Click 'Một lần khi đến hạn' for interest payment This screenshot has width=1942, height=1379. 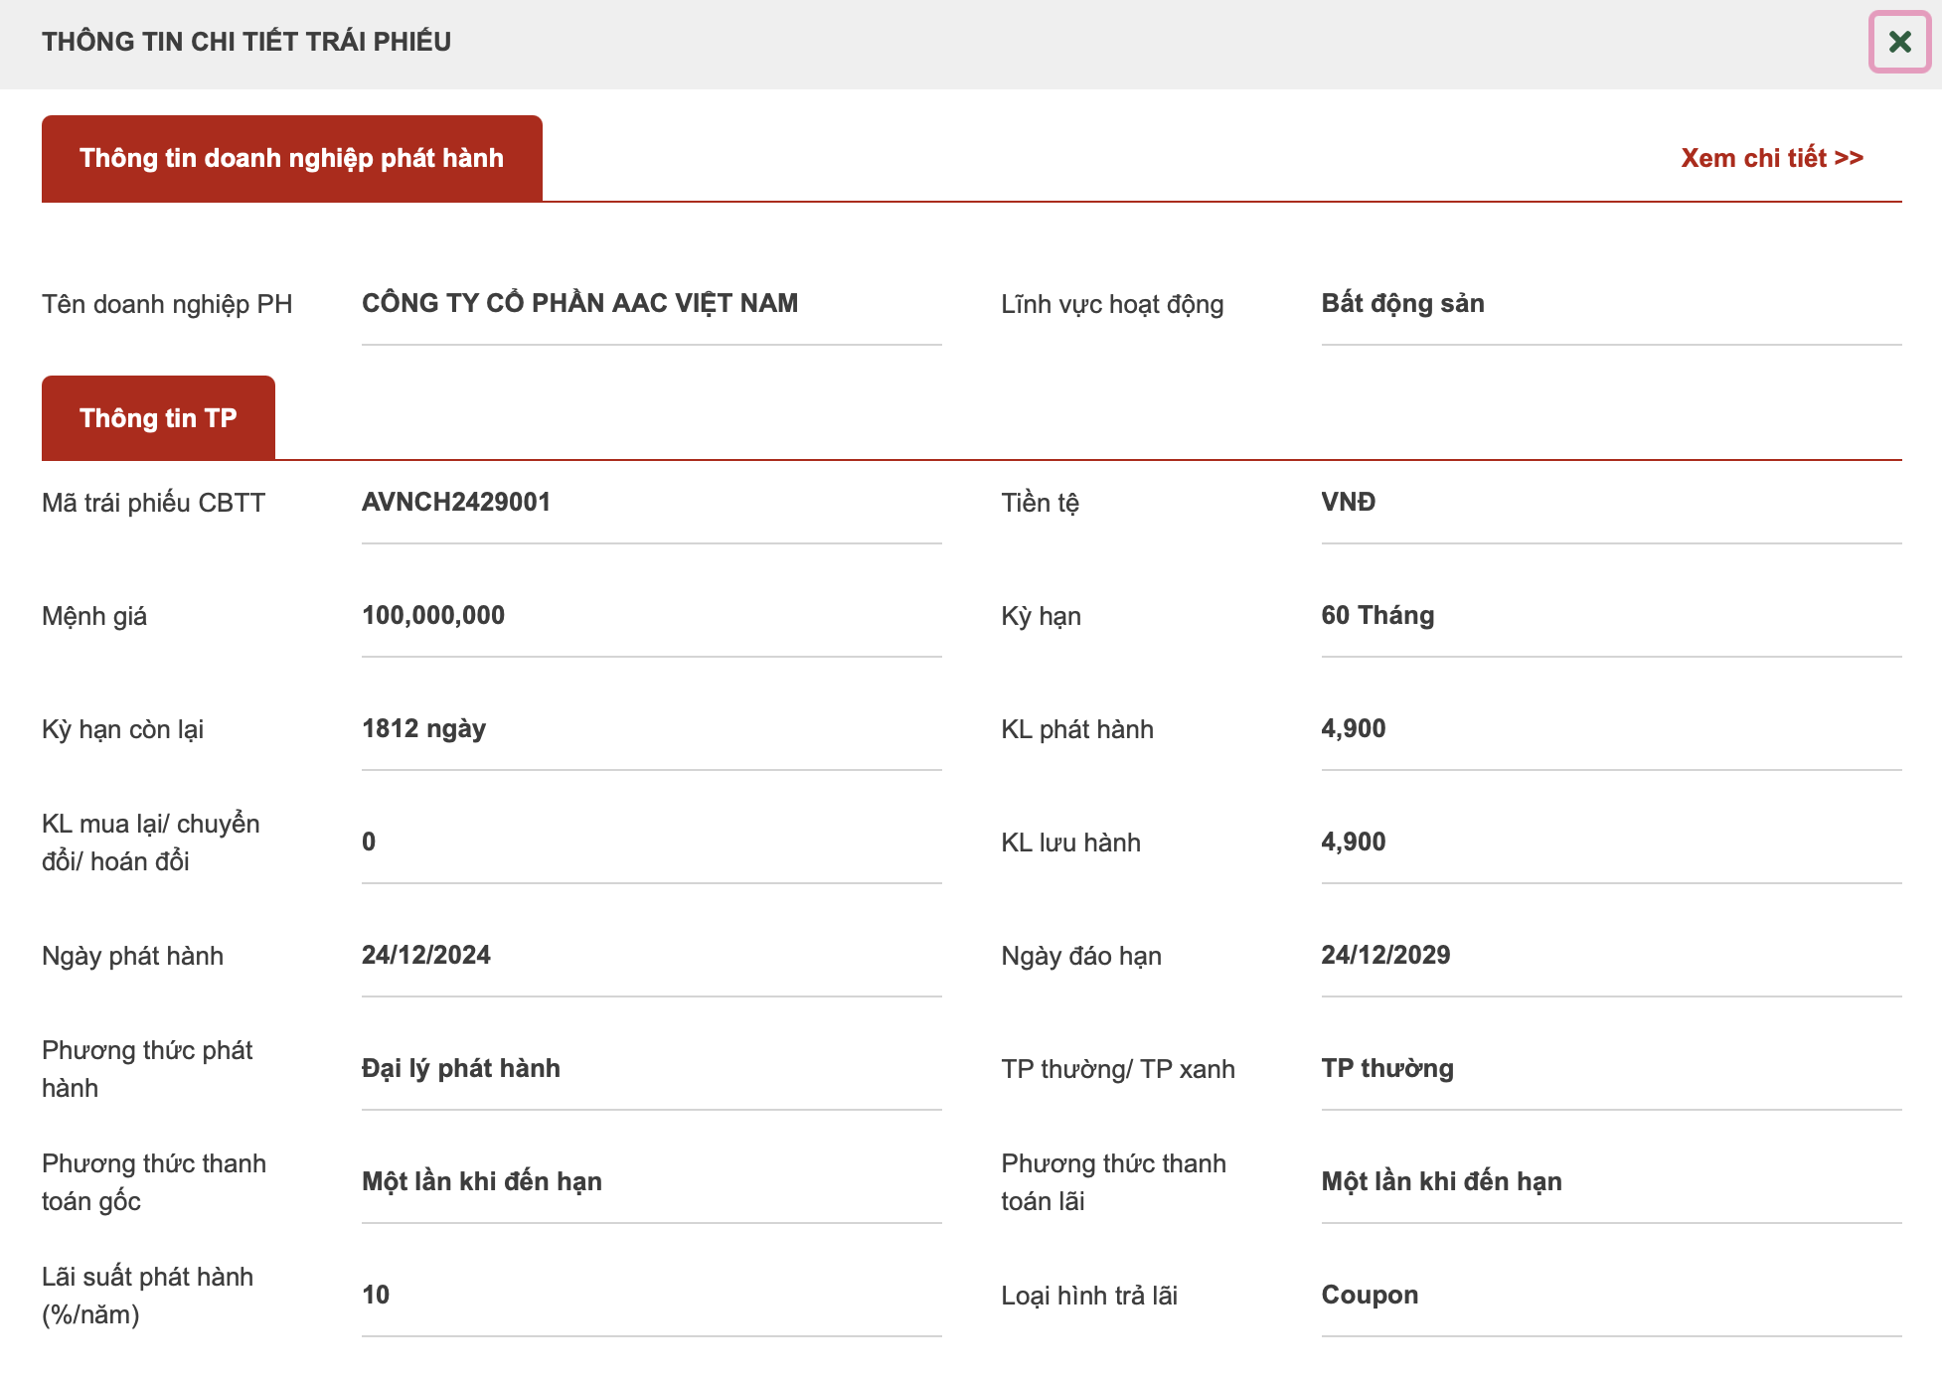(x=1441, y=1181)
